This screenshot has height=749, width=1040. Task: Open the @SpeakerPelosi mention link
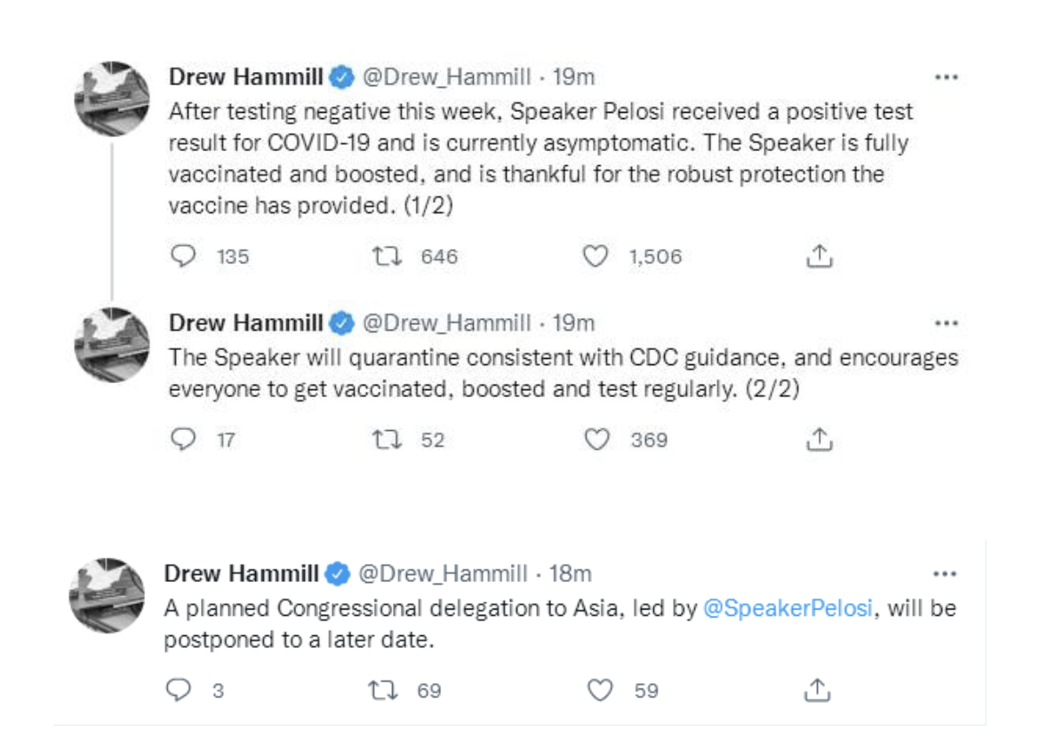tap(788, 610)
